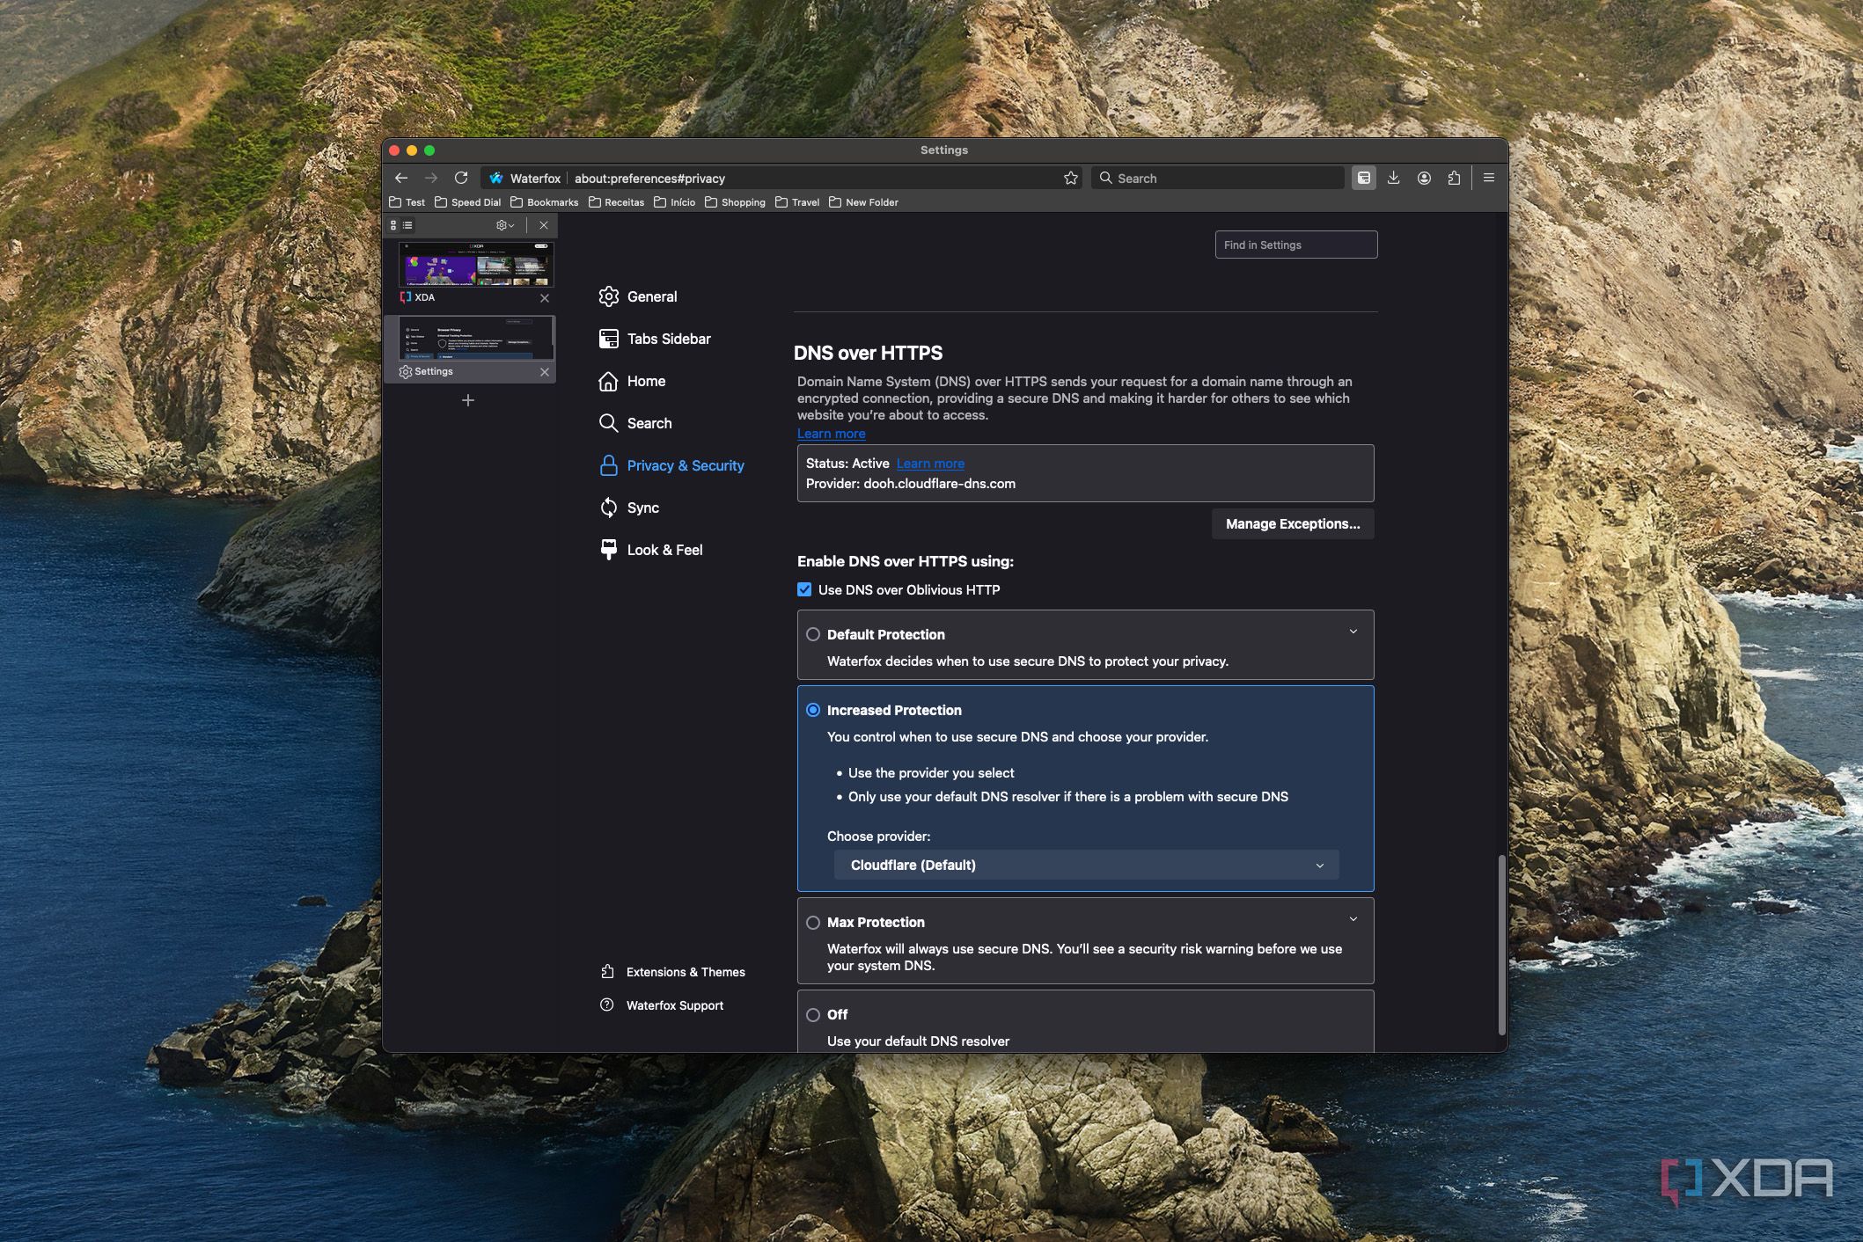Viewport: 1863px width, 1242px height.
Task: Go back with the back arrow
Action: pyautogui.click(x=401, y=178)
